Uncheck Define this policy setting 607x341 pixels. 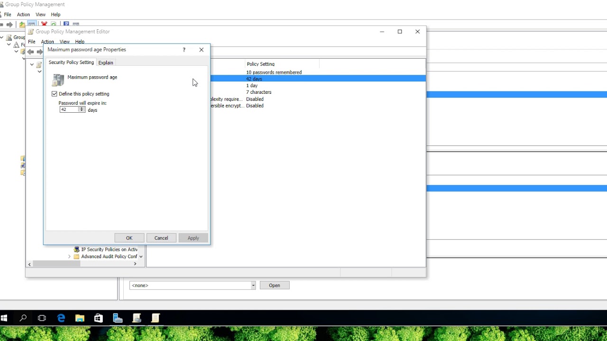[55, 94]
